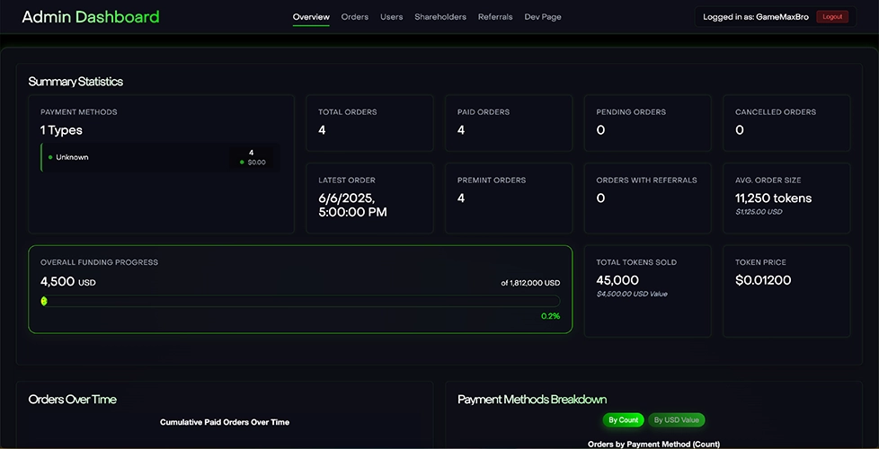Click the Token Price card
879x449 pixels.
click(x=786, y=291)
